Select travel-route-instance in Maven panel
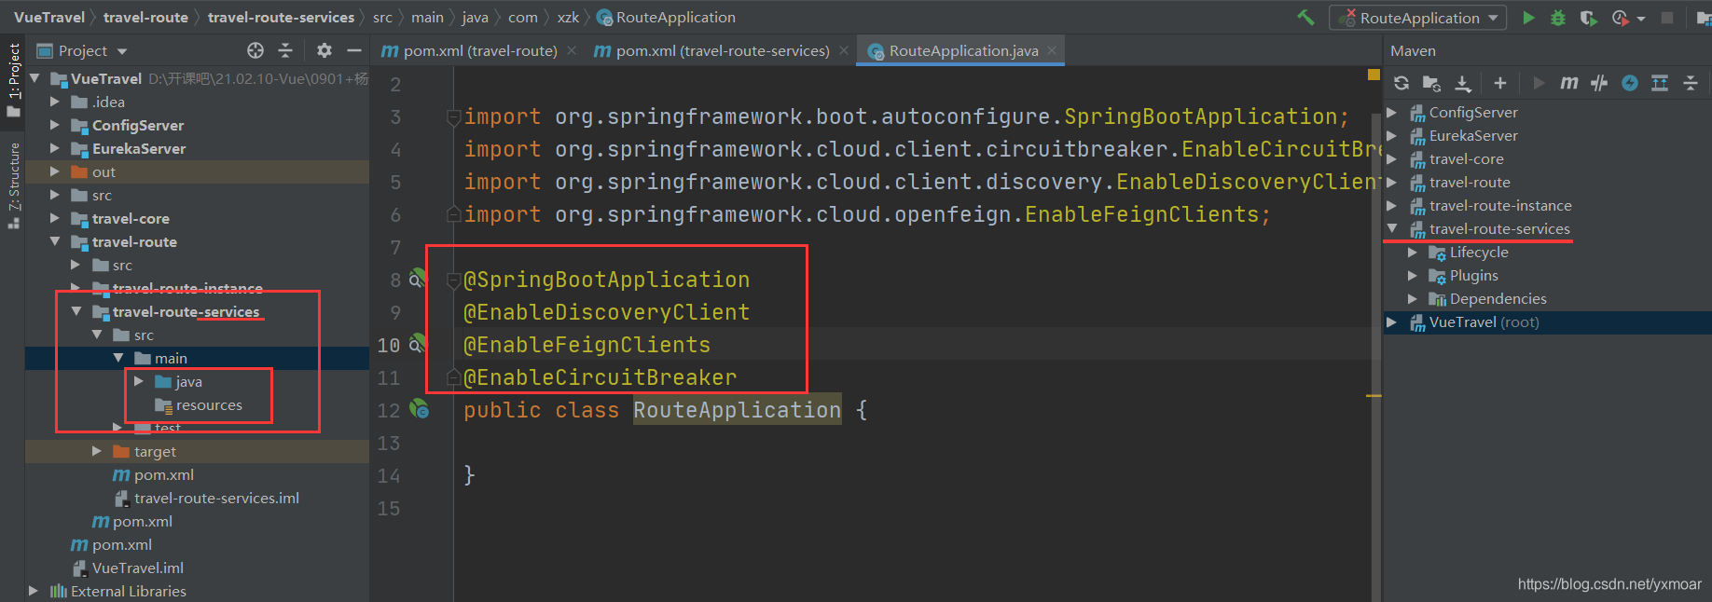This screenshot has width=1712, height=602. tap(1500, 206)
